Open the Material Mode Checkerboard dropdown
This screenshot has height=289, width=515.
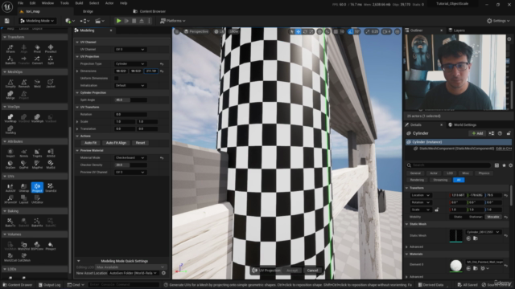click(x=130, y=158)
